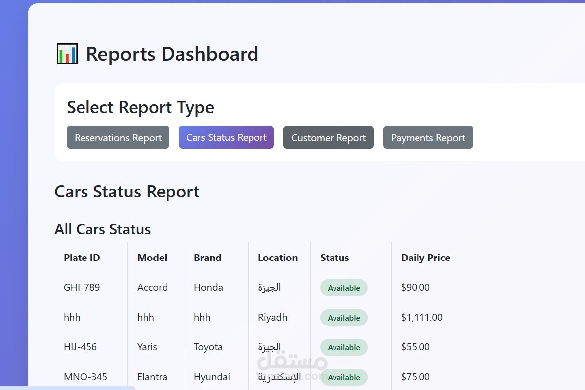This screenshot has width=585, height=390.
Task: Click the $1,111.00 daily price cell
Action: [421, 317]
